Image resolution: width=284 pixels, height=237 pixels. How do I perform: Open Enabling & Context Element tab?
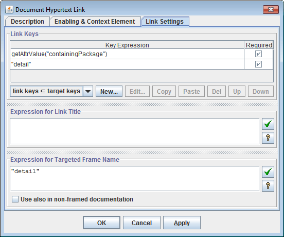95,22
